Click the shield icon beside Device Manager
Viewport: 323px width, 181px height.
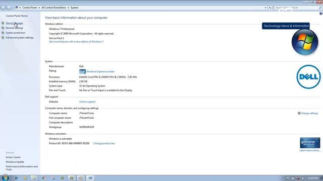pos(3,23)
